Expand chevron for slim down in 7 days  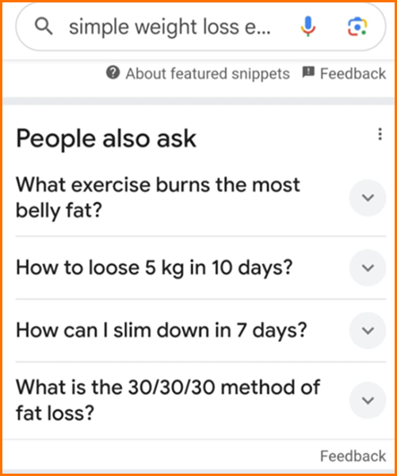(368, 330)
